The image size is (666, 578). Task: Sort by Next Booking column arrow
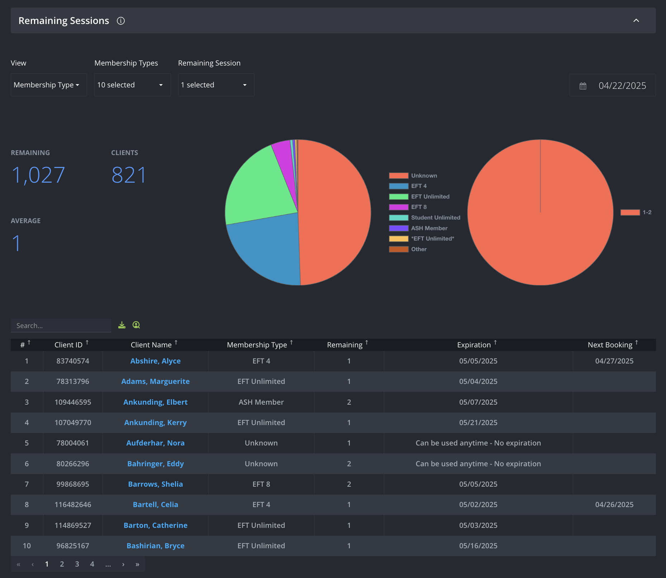637,343
